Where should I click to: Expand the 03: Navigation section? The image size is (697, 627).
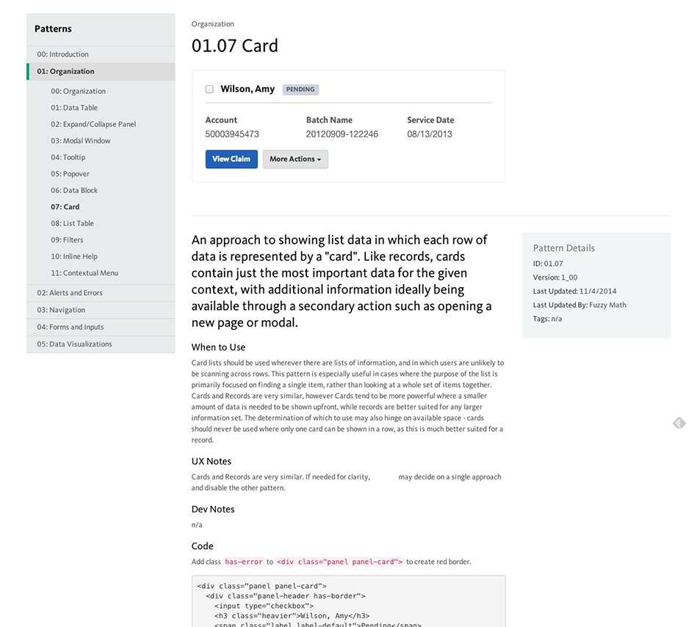[x=101, y=310]
